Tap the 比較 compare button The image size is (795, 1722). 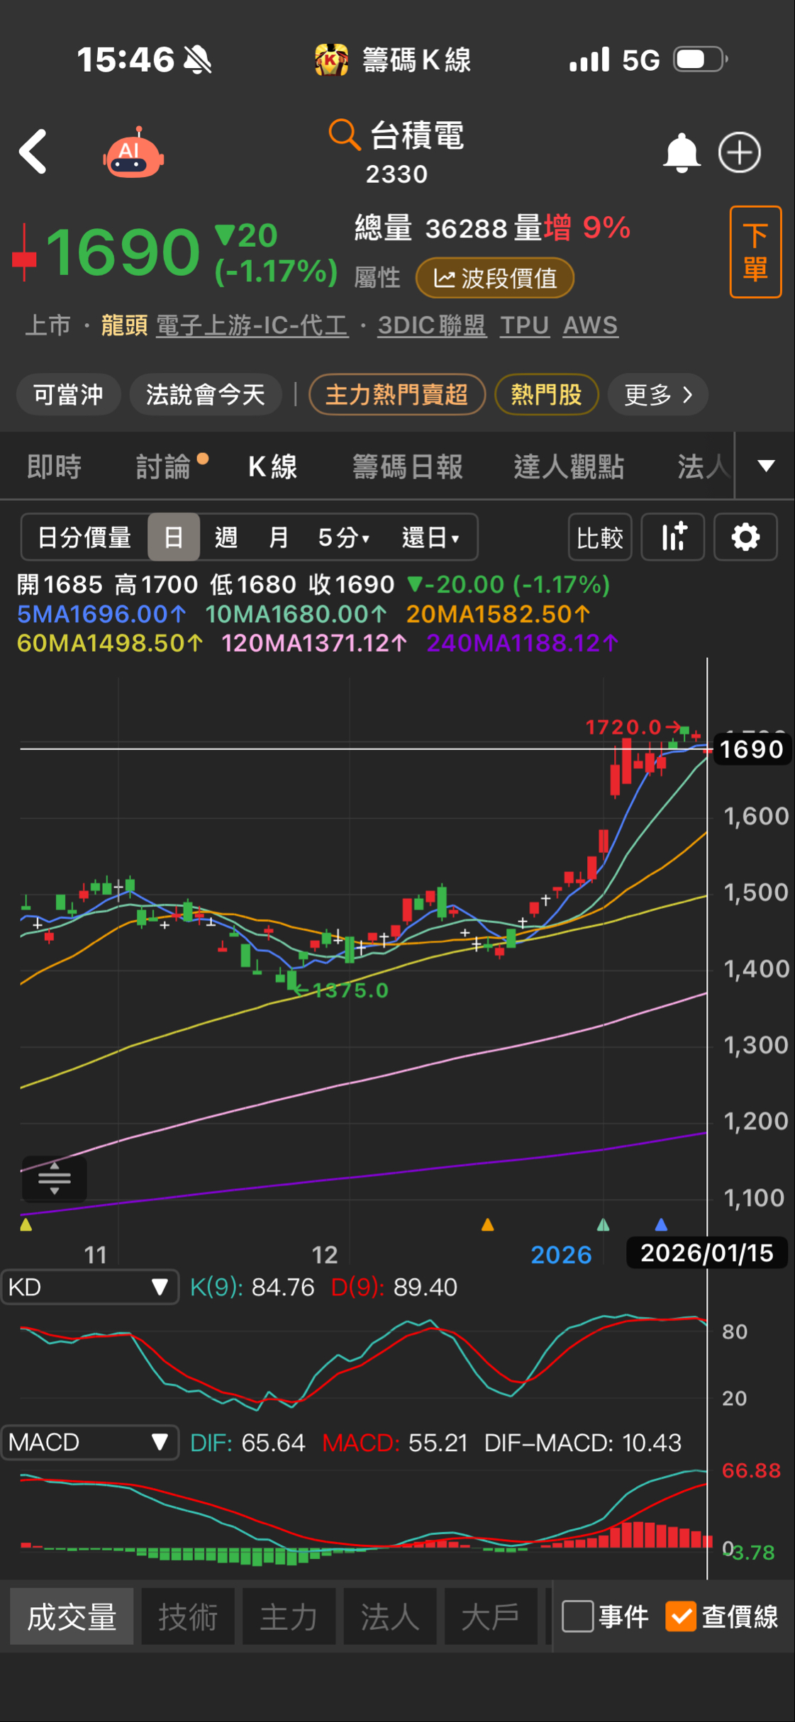[600, 537]
